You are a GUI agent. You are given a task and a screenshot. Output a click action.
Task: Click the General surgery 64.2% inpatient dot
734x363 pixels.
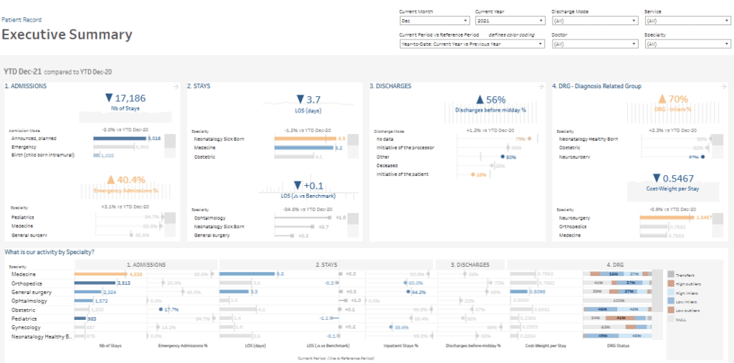(x=408, y=292)
